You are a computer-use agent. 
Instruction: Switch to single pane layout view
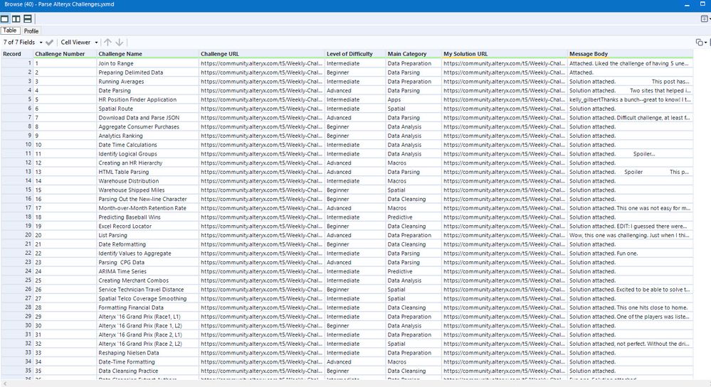(4, 19)
